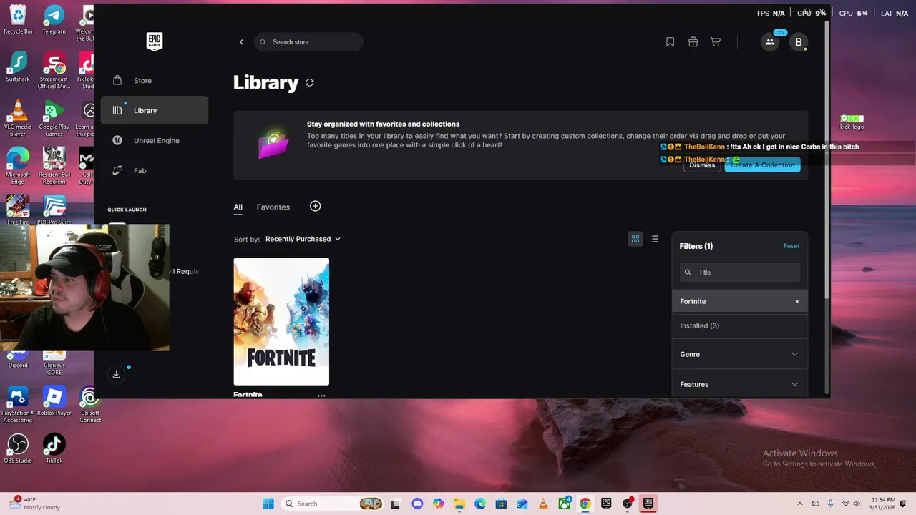Open Google Play Games desktop icon
This screenshot has height=515, width=916.
[x=54, y=118]
